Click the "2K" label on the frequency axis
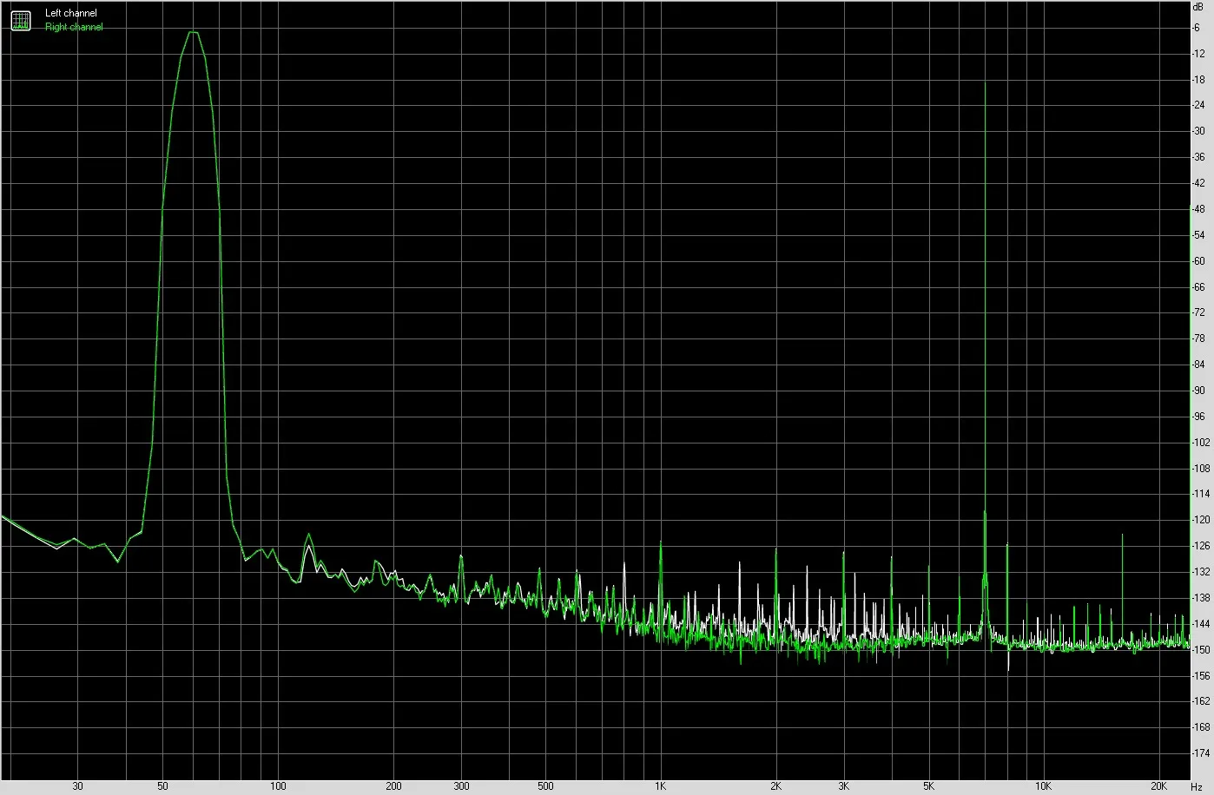Viewport: 1214px width, 795px height. (x=775, y=786)
